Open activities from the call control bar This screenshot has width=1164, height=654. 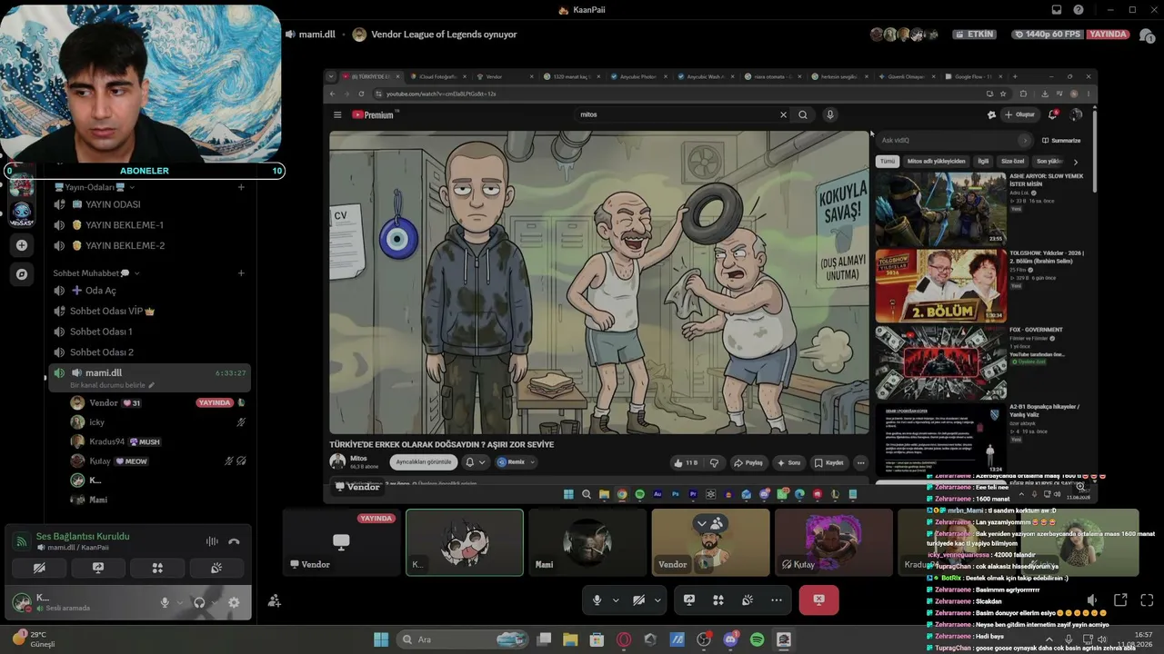pyautogui.click(x=718, y=600)
